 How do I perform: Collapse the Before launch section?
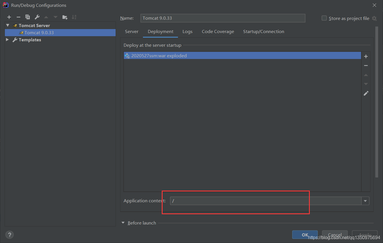(123, 223)
